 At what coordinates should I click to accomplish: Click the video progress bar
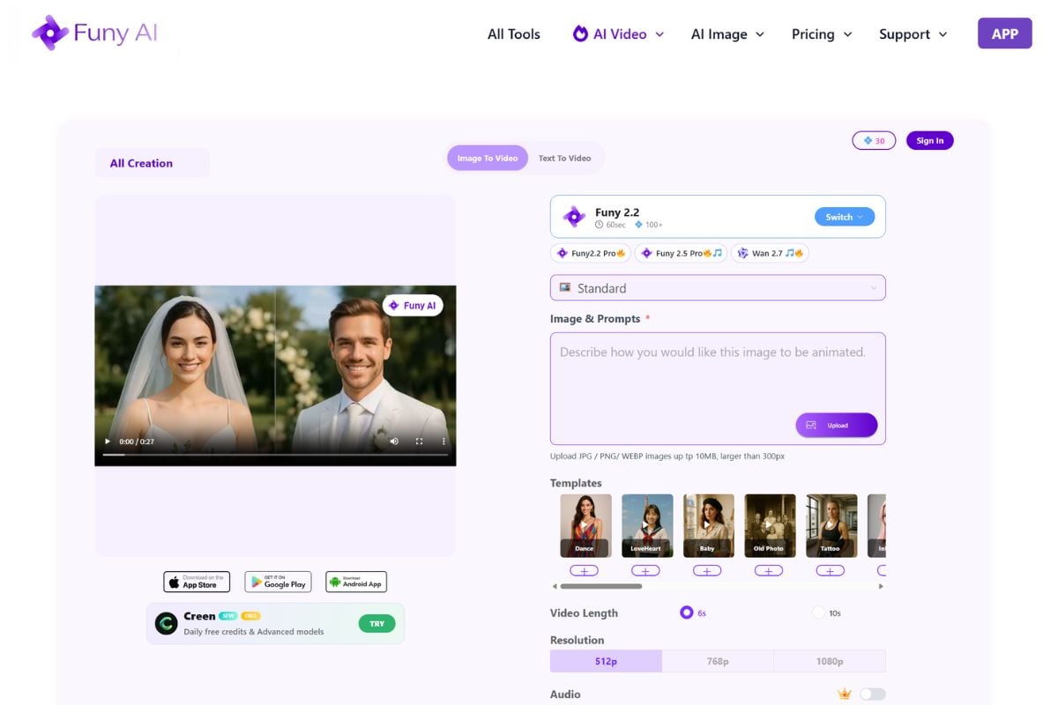point(275,455)
